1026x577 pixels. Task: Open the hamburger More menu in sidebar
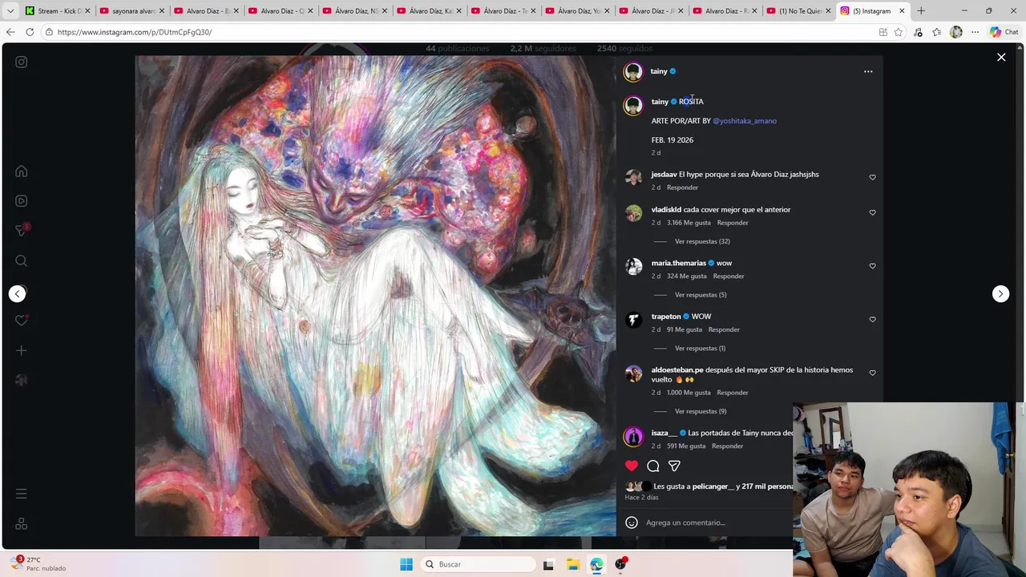click(22, 494)
